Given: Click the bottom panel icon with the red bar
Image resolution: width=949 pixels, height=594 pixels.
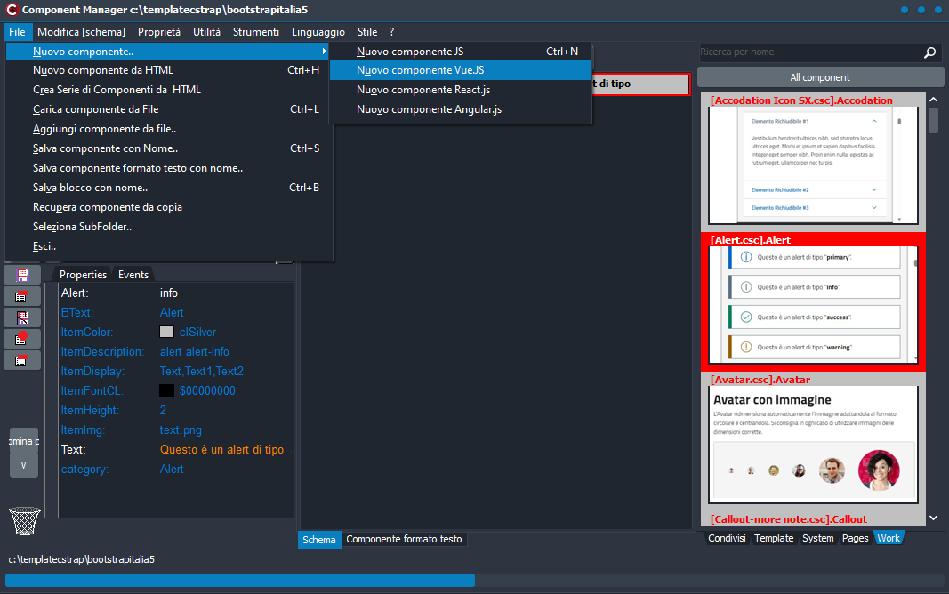Looking at the screenshot, I should click(x=22, y=360).
